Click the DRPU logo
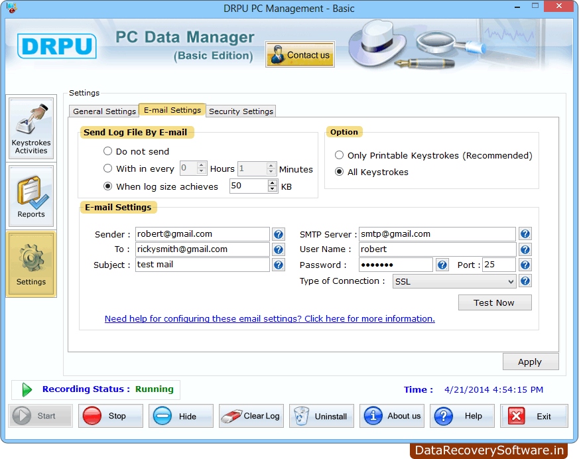The height and width of the screenshot is (459, 579). tap(57, 46)
